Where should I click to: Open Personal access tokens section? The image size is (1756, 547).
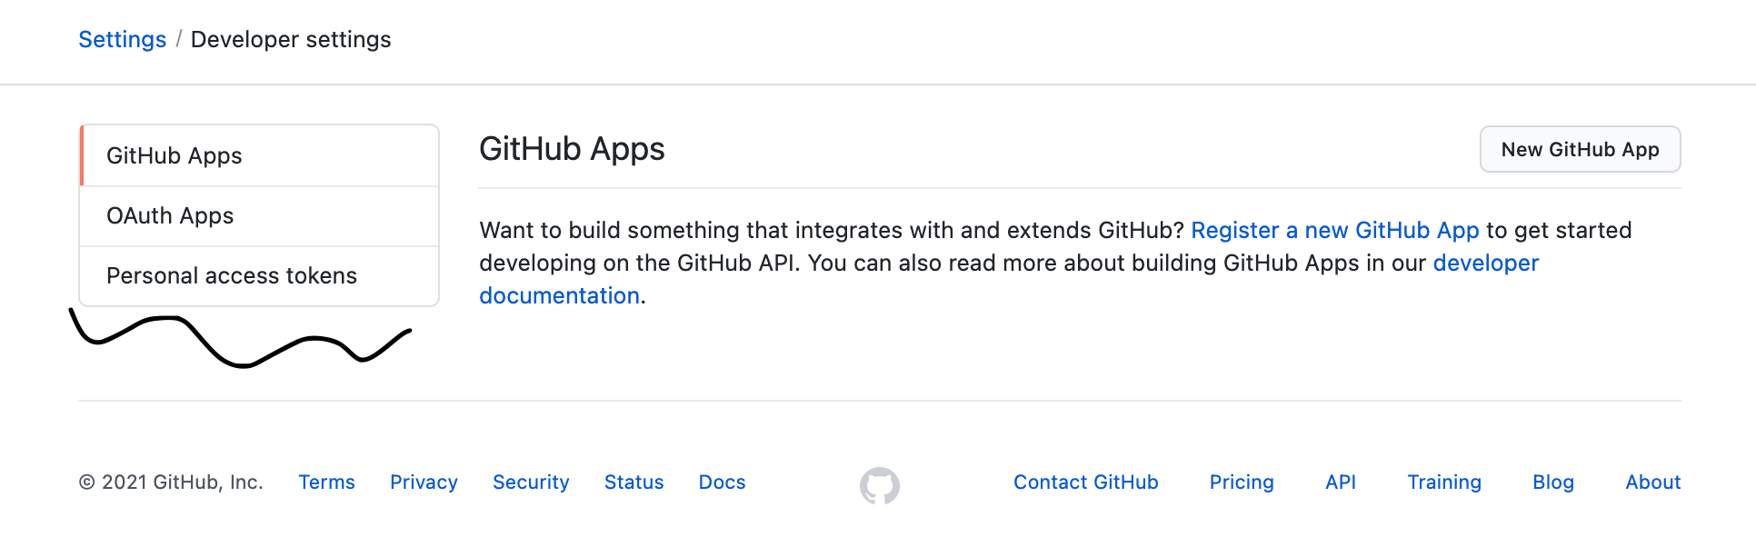pyautogui.click(x=232, y=276)
